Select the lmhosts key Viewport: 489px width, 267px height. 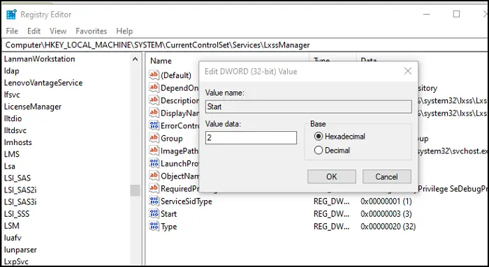18,142
